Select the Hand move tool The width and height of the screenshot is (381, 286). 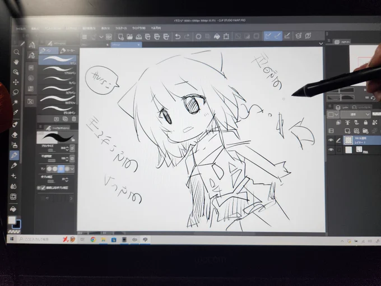pos(16,62)
